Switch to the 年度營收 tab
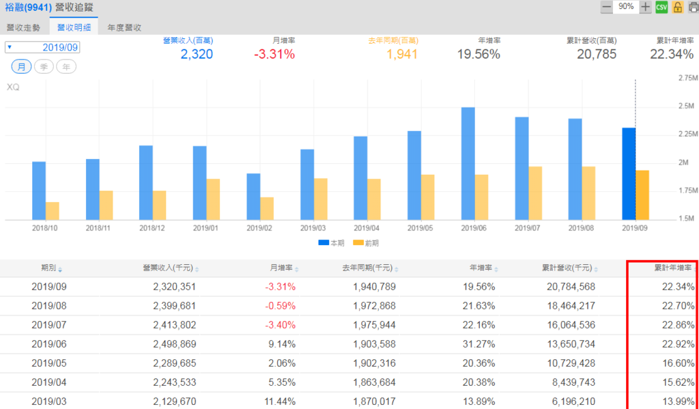The width and height of the screenshot is (699, 409). (124, 27)
